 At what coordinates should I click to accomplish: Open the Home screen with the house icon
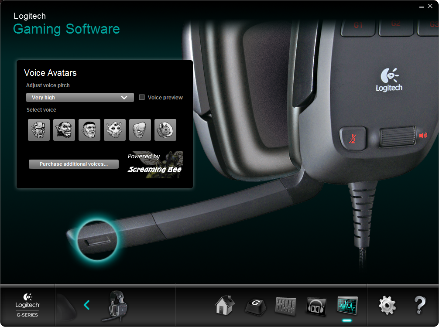(x=224, y=306)
